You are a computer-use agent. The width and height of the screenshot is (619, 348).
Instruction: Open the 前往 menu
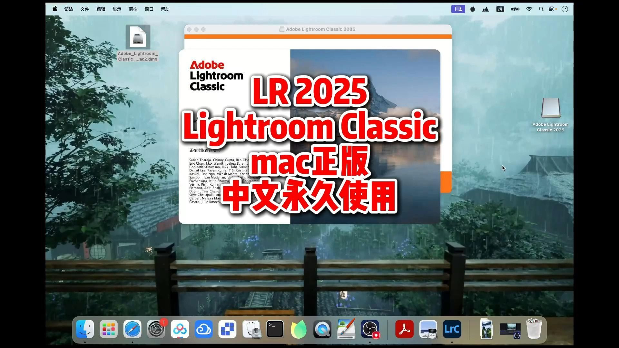[133, 9]
